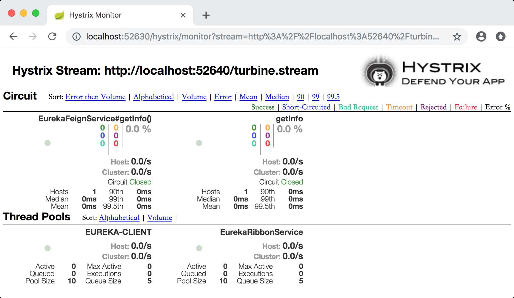The image size is (514, 298).
Task: Click the Thread Pools section heading
Action: click(37, 217)
